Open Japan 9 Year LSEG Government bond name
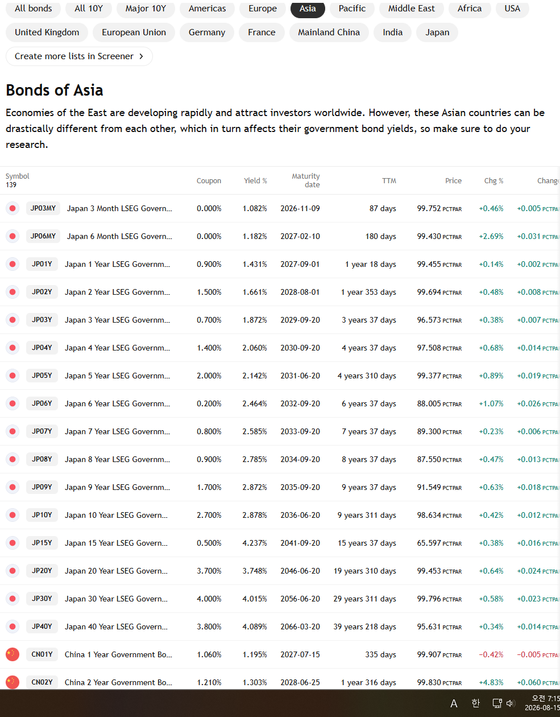The height and width of the screenshot is (717, 560). [117, 487]
